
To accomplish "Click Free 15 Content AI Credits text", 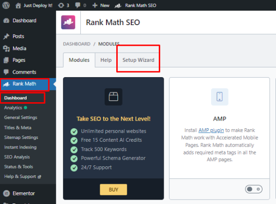I will pyautogui.click(x=111, y=140).
